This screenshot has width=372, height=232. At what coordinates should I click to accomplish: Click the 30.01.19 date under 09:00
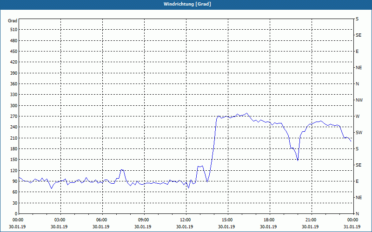tap(143, 227)
